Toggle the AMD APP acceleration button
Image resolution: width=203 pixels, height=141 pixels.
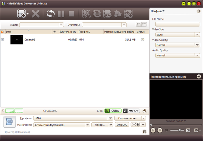coord(131,111)
